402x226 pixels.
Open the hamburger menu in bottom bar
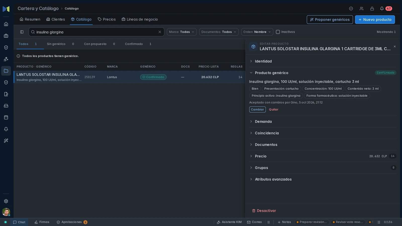pyautogui.click(x=269, y=222)
